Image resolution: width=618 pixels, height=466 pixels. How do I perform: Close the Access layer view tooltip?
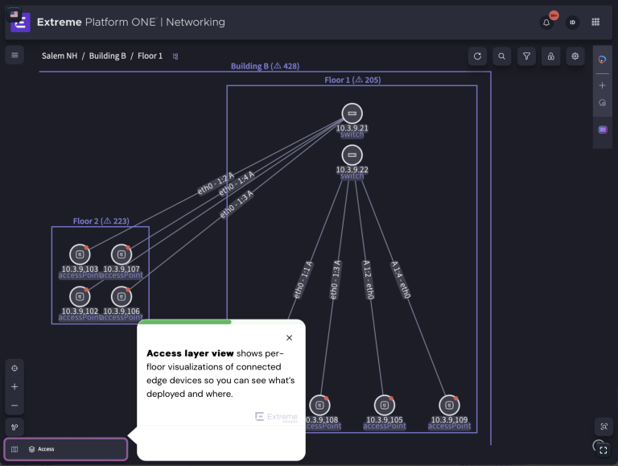coord(290,338)
